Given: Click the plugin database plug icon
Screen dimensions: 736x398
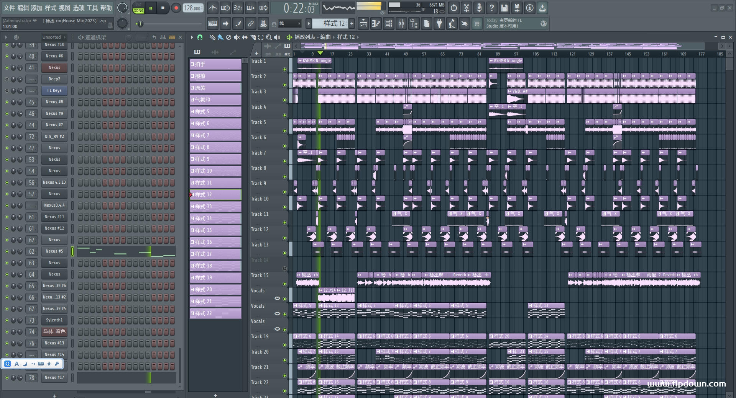Looking at the screenshot, I should pyautogui.click(x=439, y=24).
